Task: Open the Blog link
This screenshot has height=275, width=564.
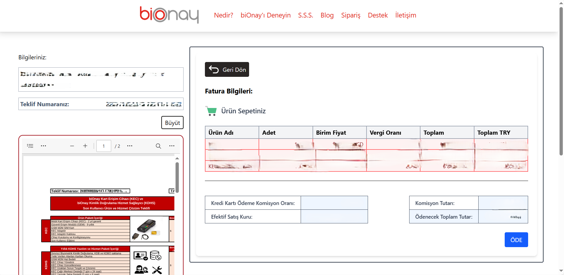Action: point(327,15)
